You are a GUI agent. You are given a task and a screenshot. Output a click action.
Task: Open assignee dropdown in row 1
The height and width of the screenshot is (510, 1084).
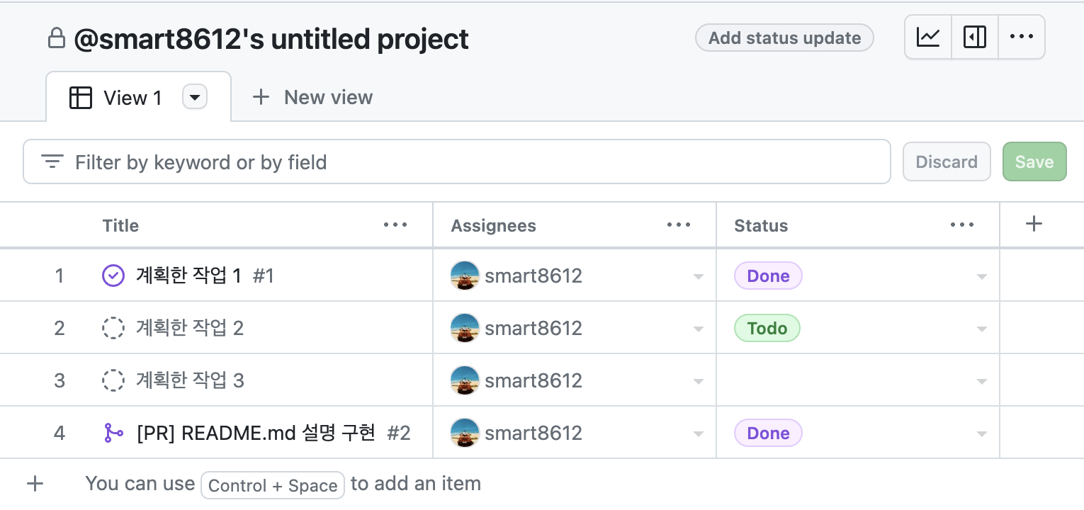pos(698,277)
